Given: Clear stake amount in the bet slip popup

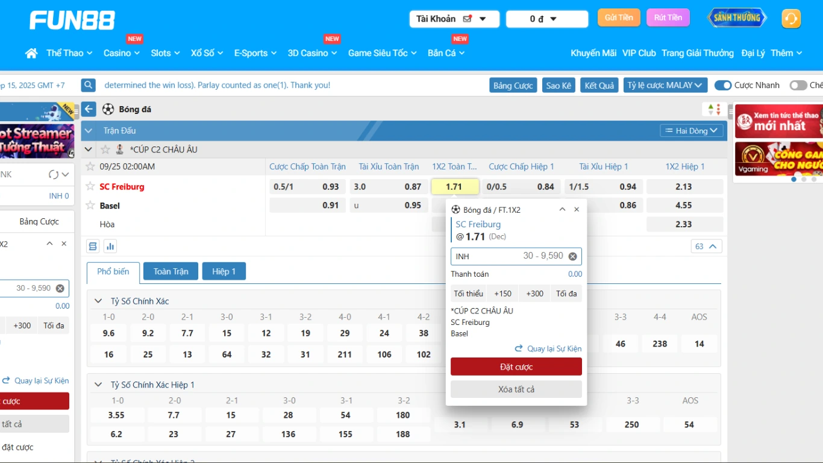Looking at the screenshot, I should pos(572,256).
